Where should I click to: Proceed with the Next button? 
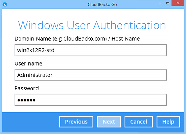pos(109,122)
